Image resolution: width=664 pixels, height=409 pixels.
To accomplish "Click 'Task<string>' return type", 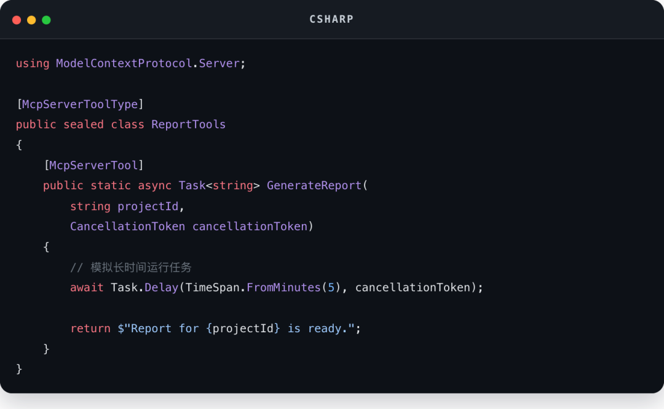I will [219, 185].
